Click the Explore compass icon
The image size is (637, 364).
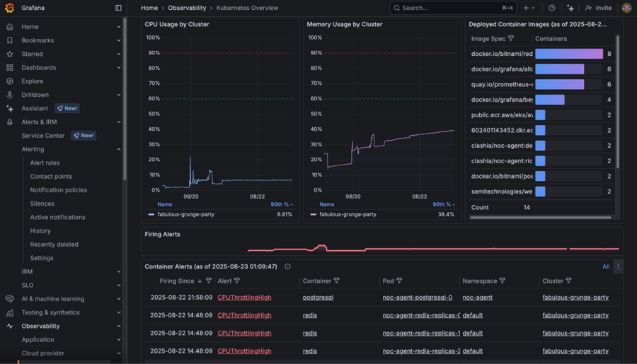pyautogui.click(x=10, y=81)
